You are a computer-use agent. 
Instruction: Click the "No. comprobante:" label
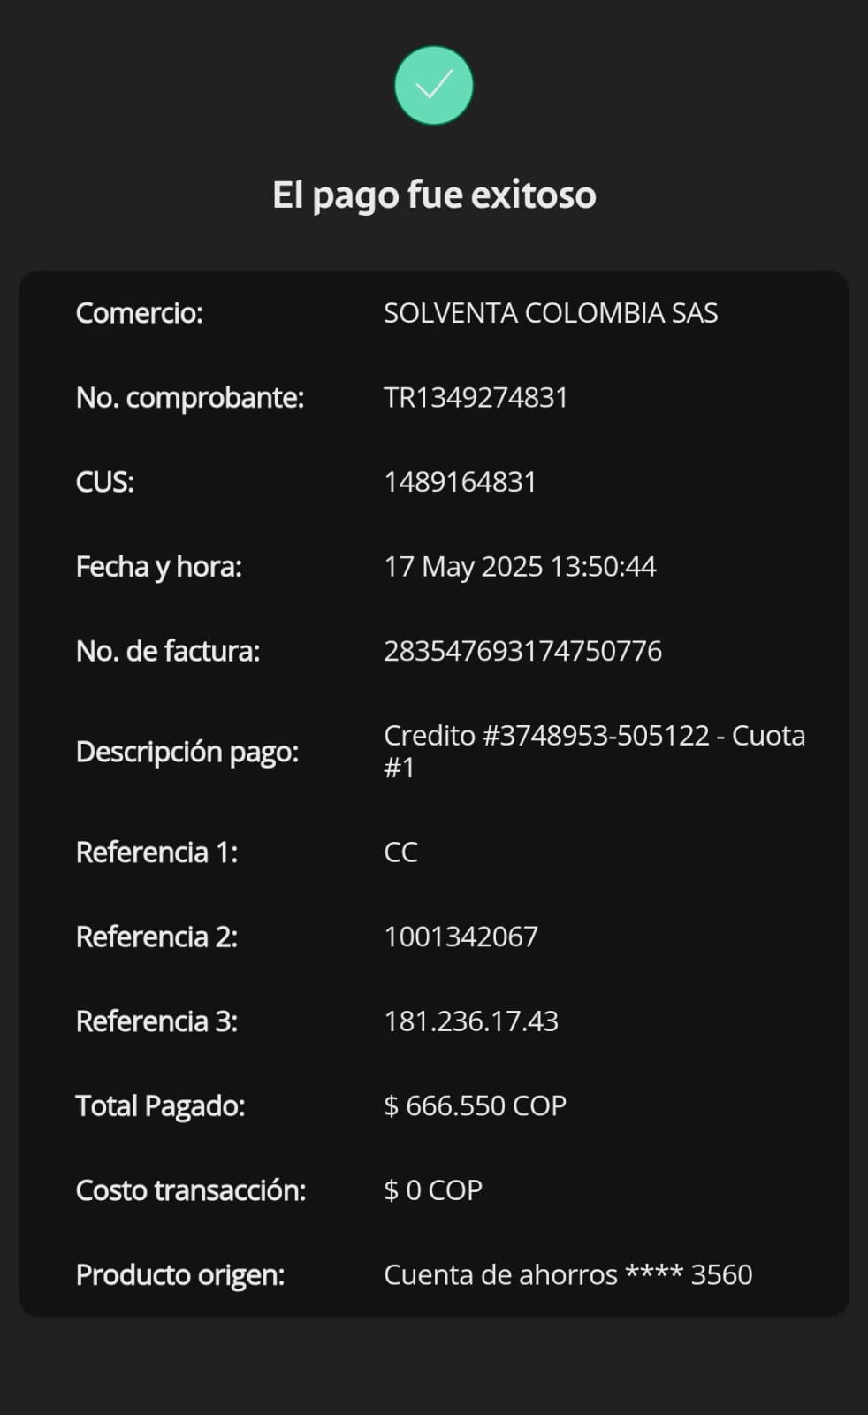click(x=190, y=398)
